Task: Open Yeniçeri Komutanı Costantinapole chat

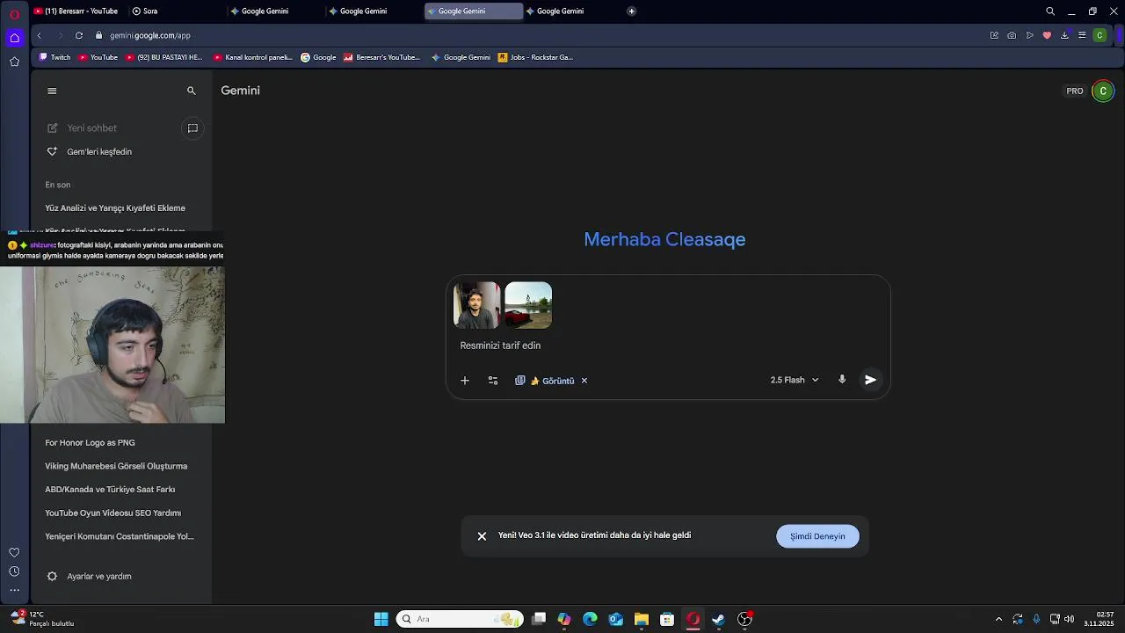Action: tap(121, 536)
